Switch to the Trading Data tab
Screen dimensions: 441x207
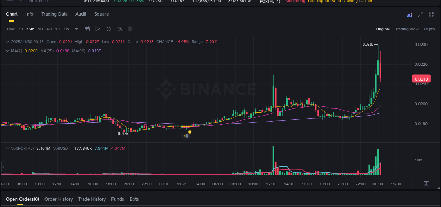pyautogui.click(x=54, y=14)
